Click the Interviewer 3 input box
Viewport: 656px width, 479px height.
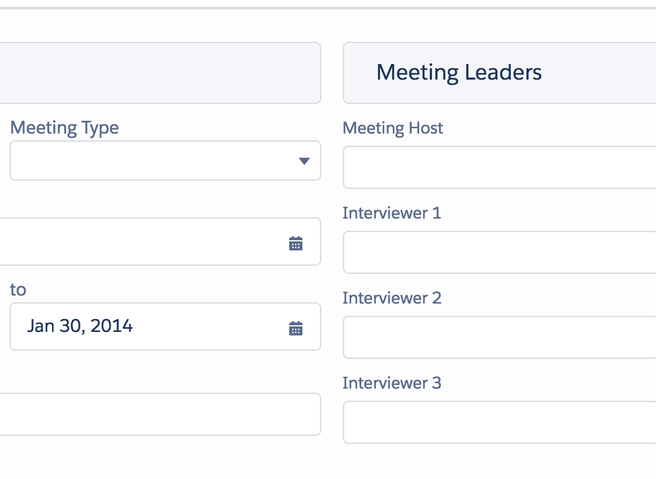click(x=499, y=422)
